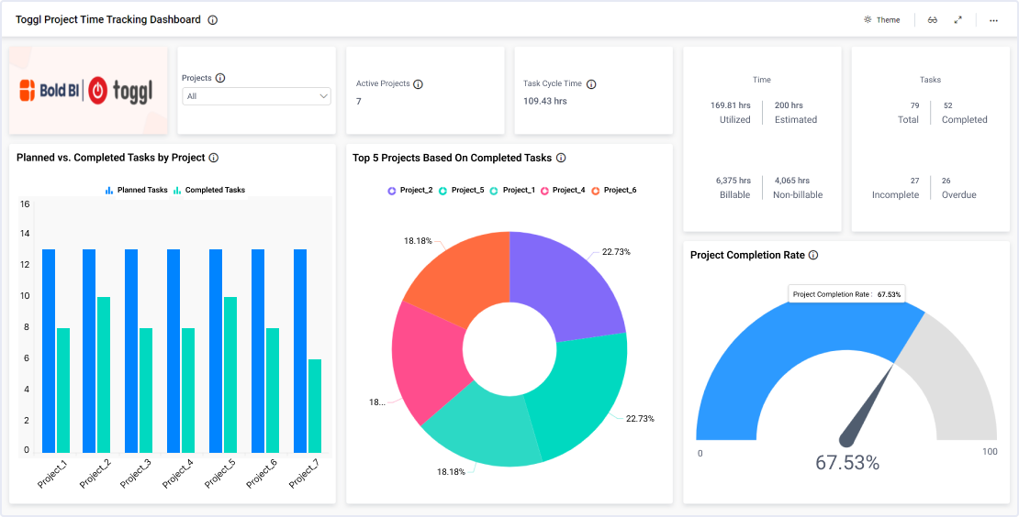Viewport: 1019px width, 517px height.
Task: Click the Bold BI Toggl logo image
Action: click(x=88, y=91)
